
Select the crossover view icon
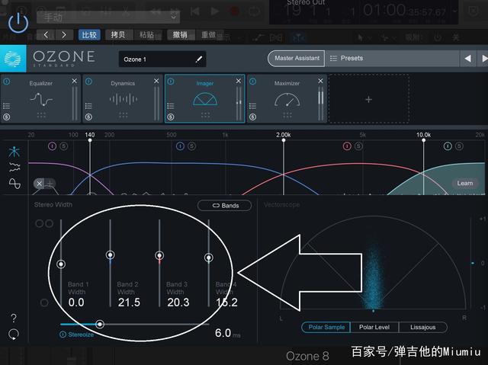(14, 152)
